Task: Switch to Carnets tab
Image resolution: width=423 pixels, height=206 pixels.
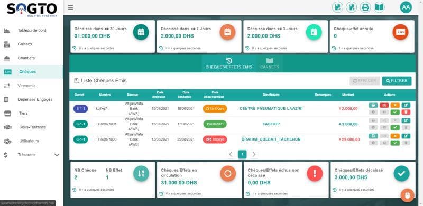Action: pos(270,64)
